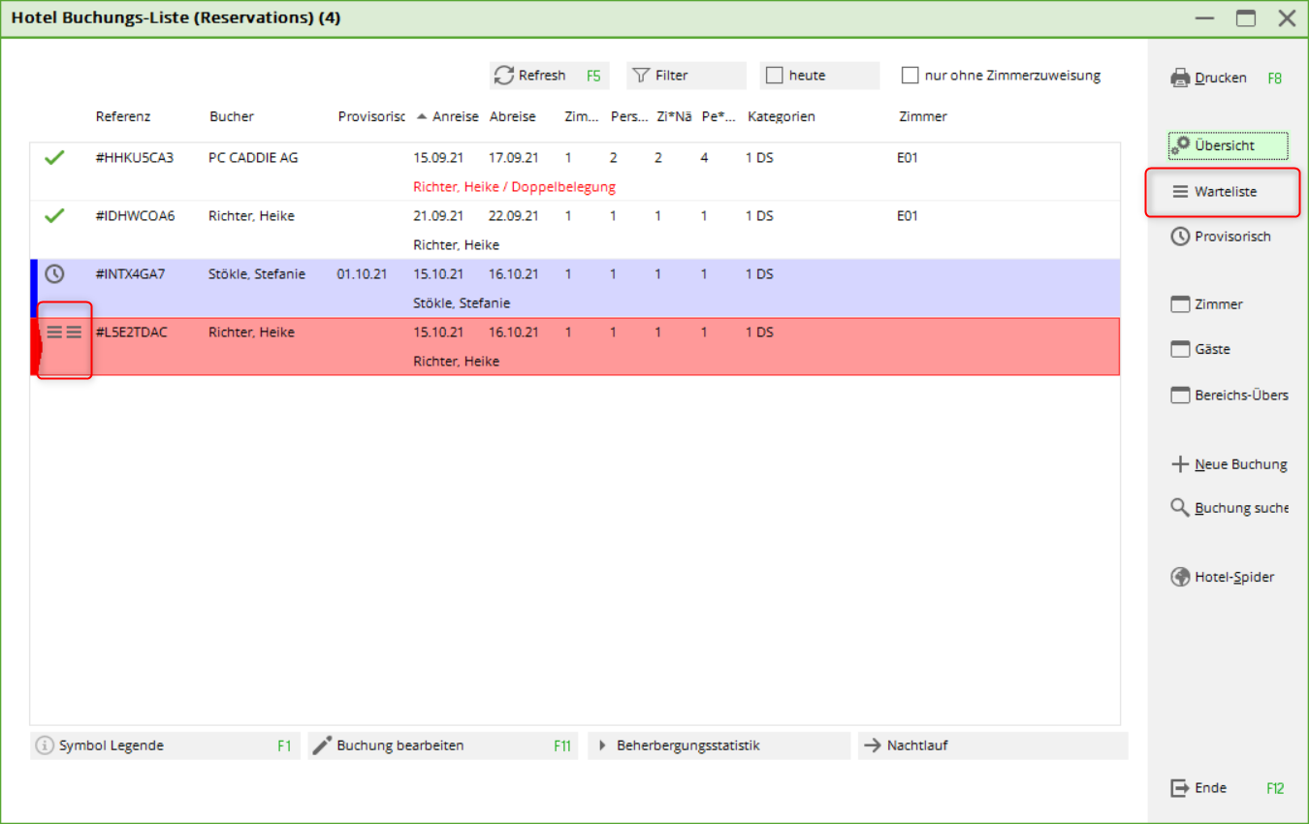Expand the Beherbergungsstatistik triangle
Viewport: 1309px width, 824px height.
pos(602,745)
